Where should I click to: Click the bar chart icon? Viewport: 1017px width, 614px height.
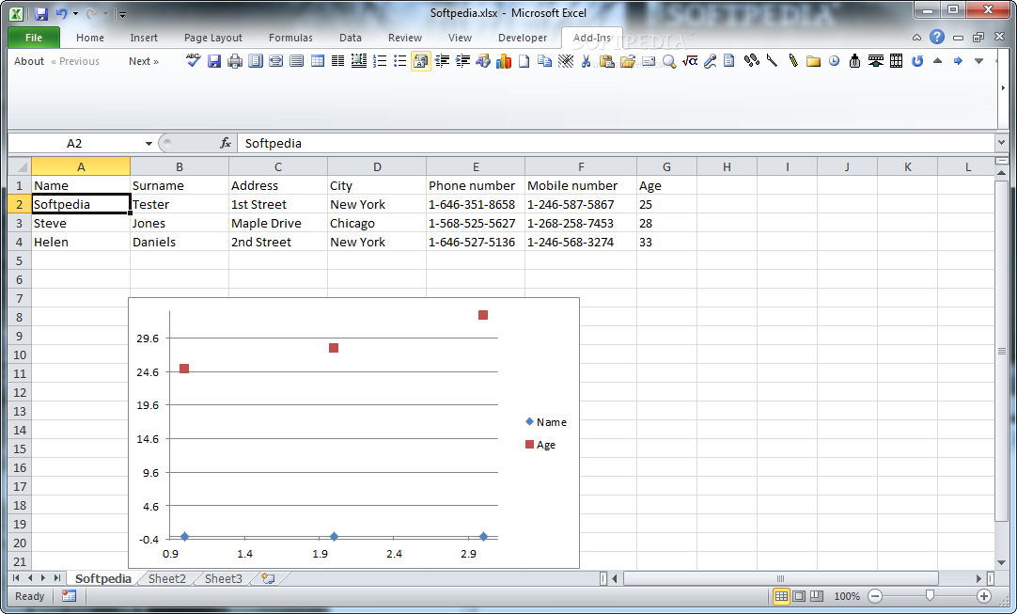pyautogui.click(x=504, y=61)
